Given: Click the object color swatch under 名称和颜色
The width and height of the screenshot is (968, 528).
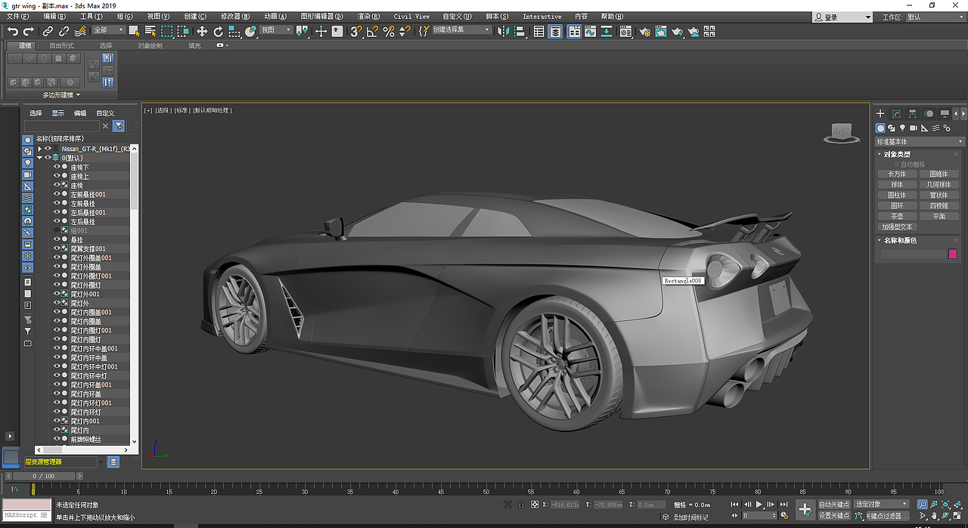Looking at the screenshot, I should click(x=952, y=253).
